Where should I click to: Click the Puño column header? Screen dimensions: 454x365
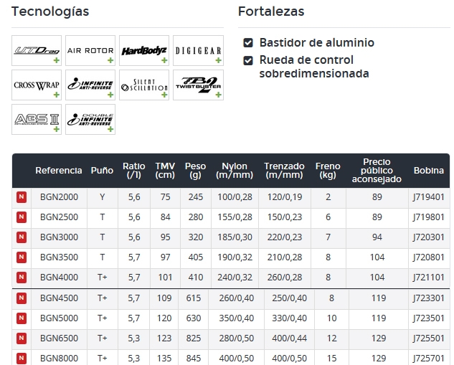pos(102,171)
